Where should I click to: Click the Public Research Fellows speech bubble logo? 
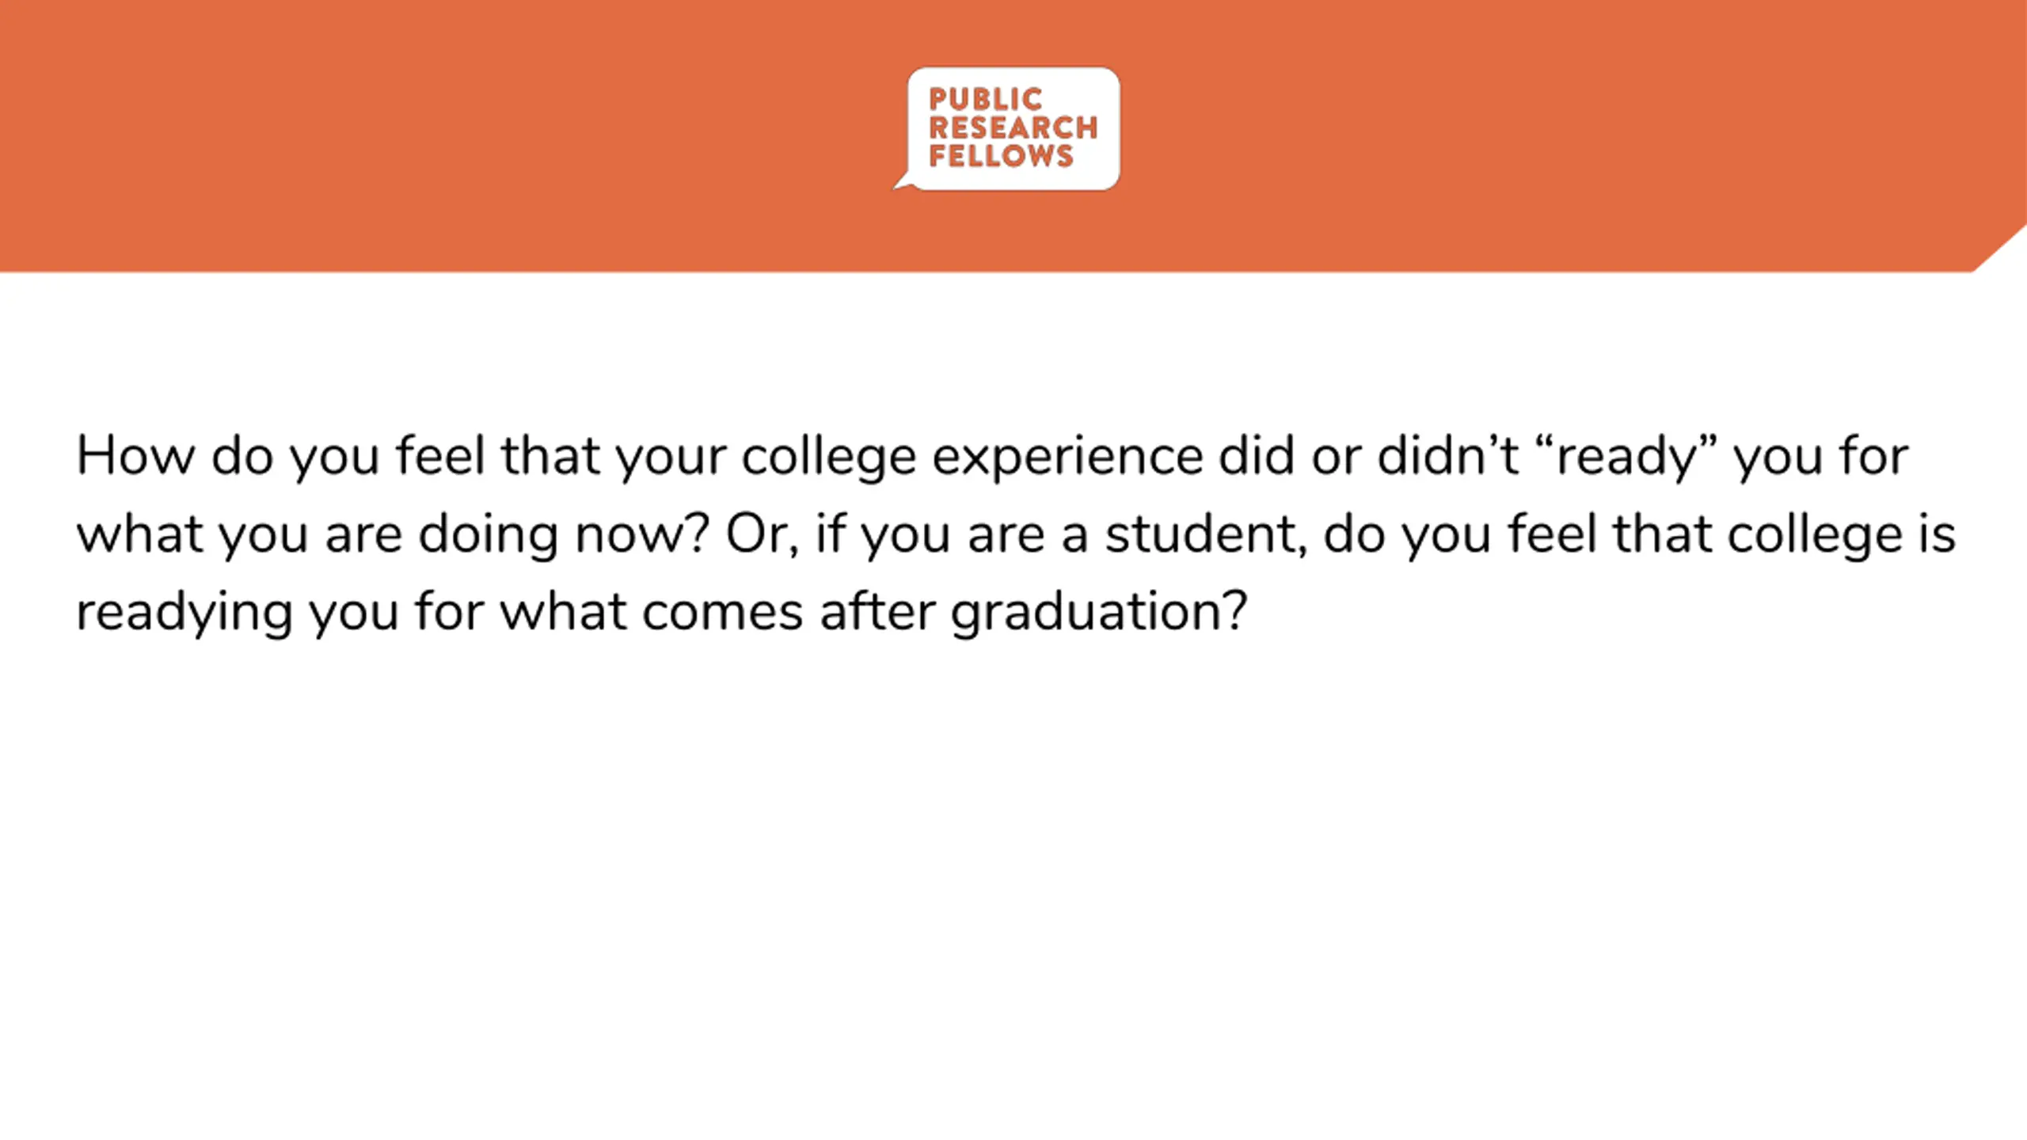(1006, 129)
